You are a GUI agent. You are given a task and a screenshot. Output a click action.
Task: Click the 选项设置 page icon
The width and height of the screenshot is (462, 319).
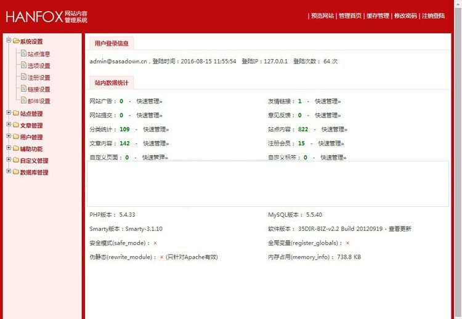(x=24, y=65)
